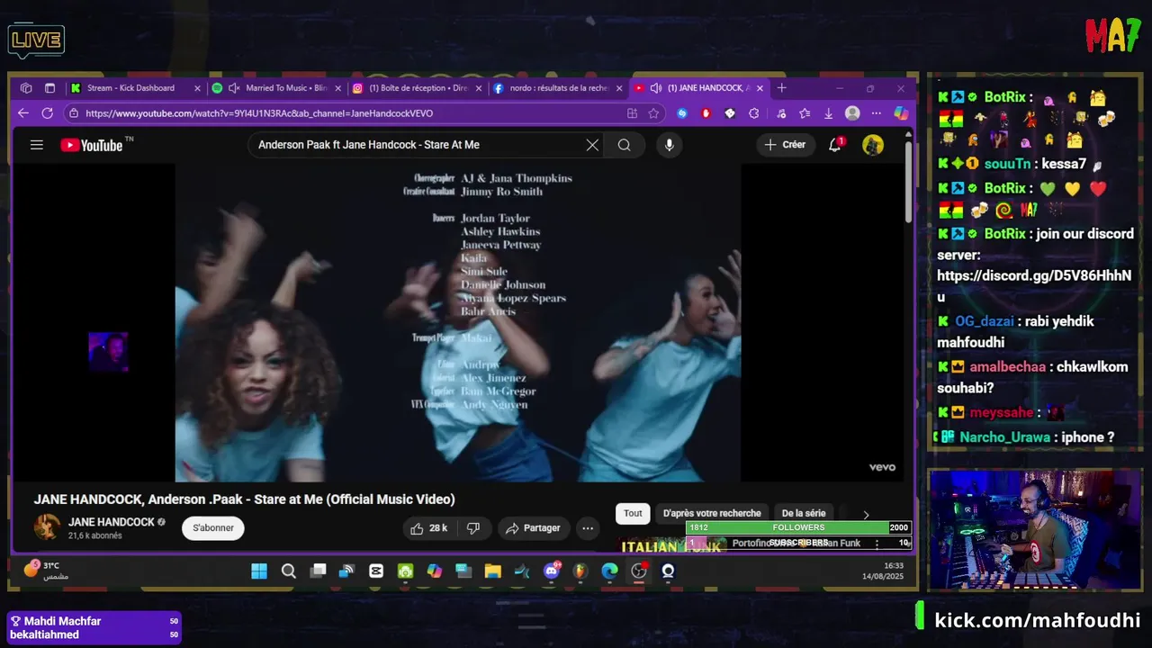Reload the YouTube page

(47, 113)
